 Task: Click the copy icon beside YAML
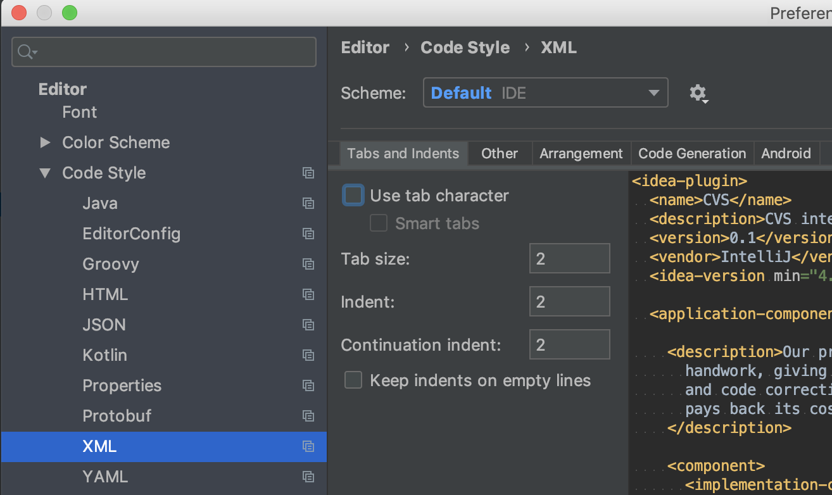coord(308,477)
